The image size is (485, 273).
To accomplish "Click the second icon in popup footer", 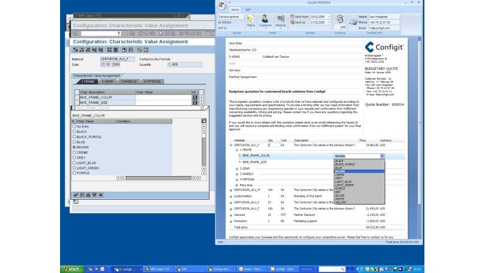I will coord(82,195).
